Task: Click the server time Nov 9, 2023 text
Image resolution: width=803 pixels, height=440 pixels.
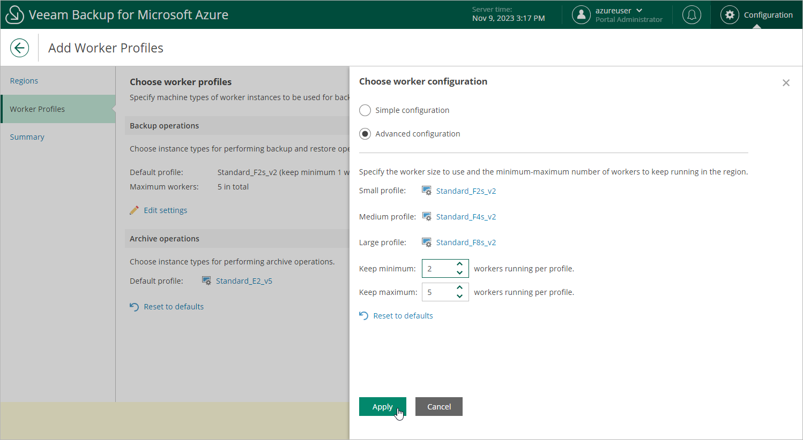Action: pyautogui.click(x=508, y=19)
